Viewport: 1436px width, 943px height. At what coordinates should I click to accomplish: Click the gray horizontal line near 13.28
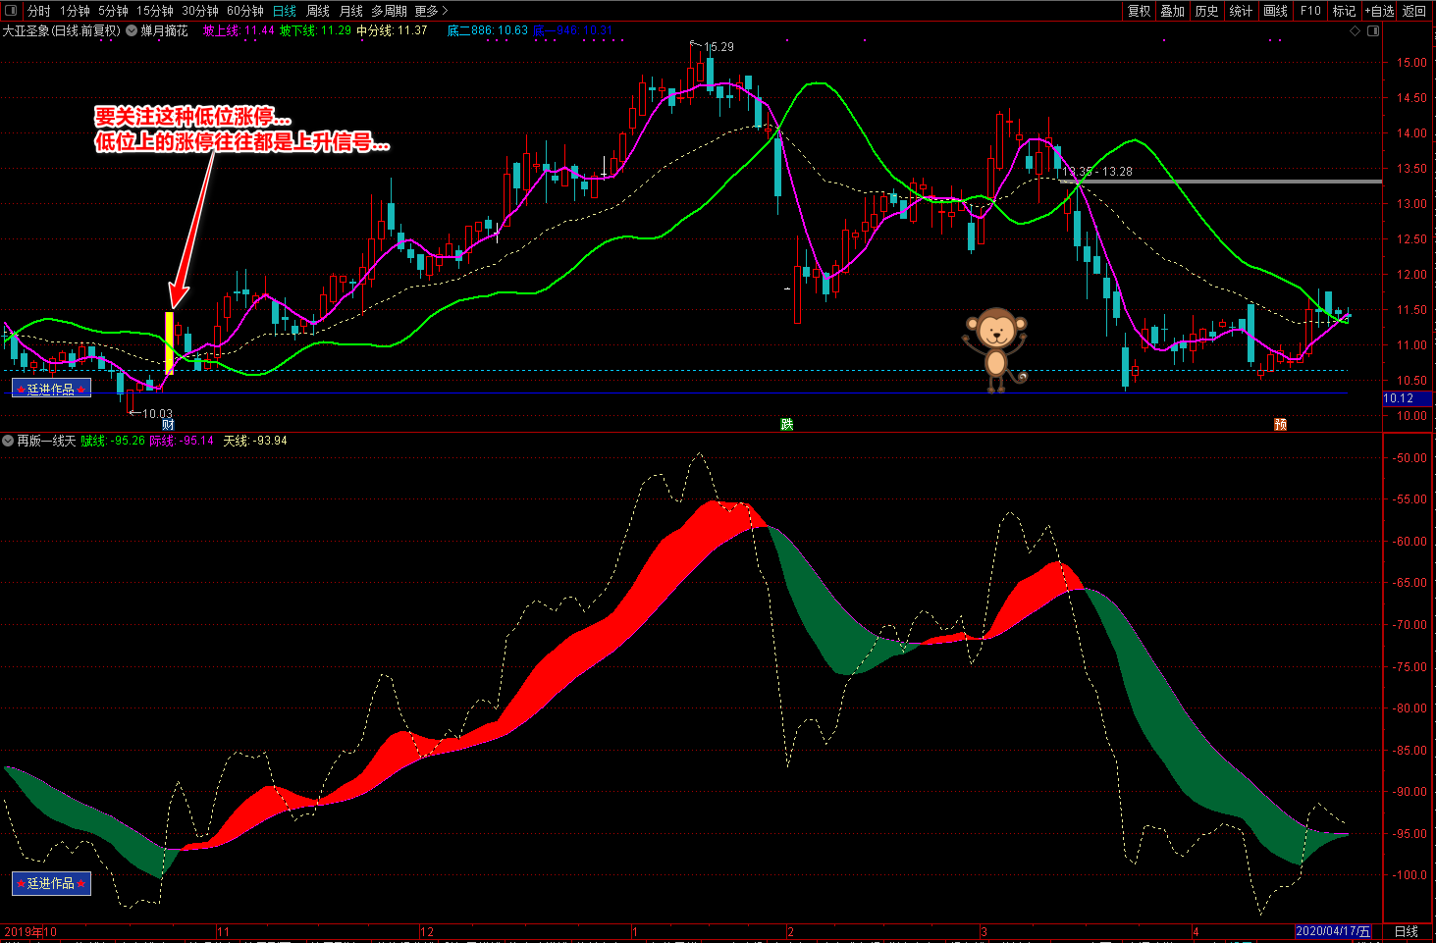(1221, 182)
